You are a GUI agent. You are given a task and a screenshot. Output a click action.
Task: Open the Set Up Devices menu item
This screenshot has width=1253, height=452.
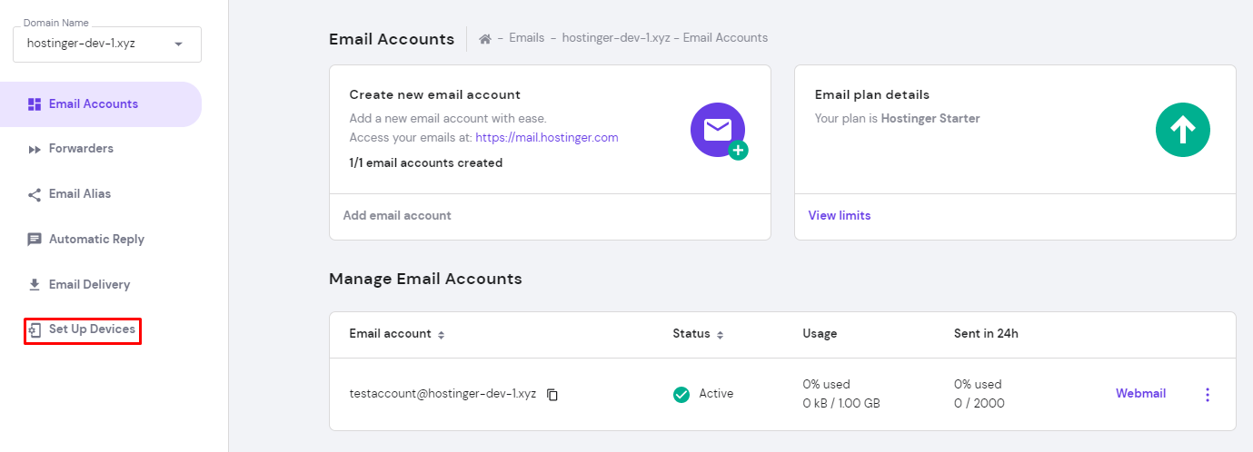[92, 329]
